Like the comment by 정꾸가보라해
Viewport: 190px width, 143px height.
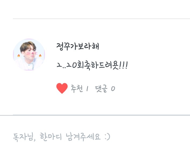(x=62, y=88)
